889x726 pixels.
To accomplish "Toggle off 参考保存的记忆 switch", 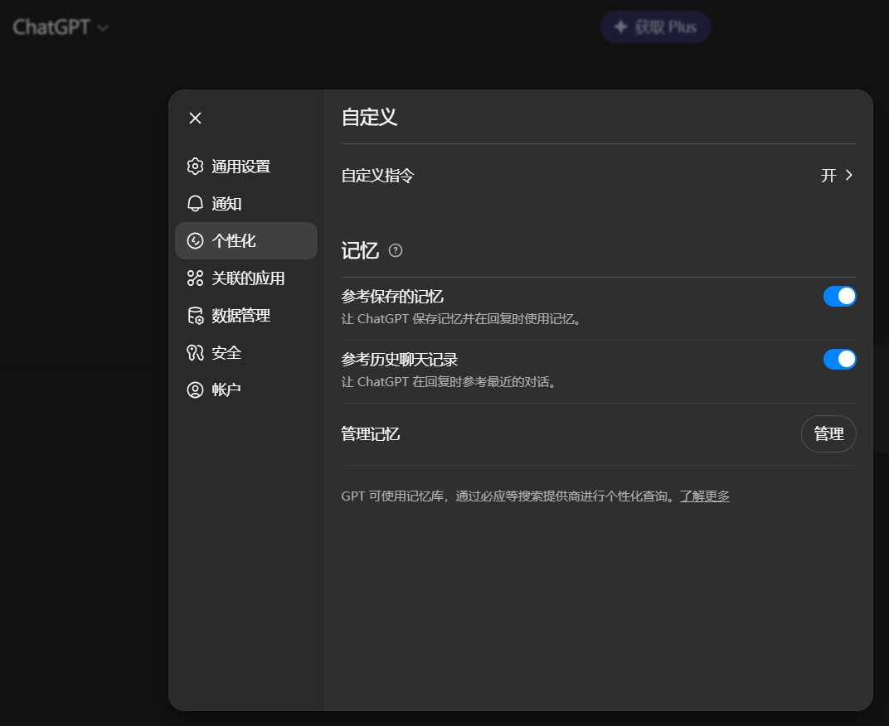I will [840, 296].
